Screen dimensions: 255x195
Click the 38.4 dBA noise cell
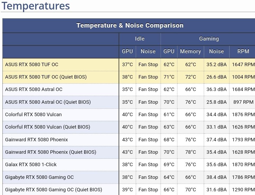coord(216,177)
